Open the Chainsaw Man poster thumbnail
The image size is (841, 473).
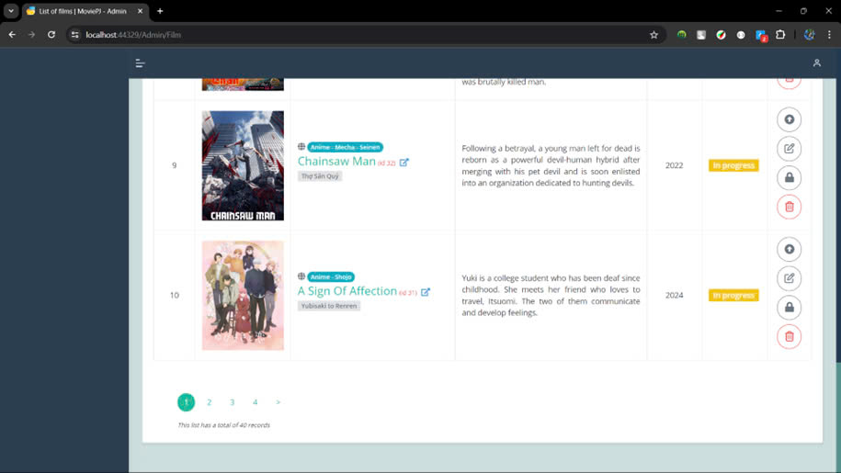pyautogui.click(x=243, y=165)
